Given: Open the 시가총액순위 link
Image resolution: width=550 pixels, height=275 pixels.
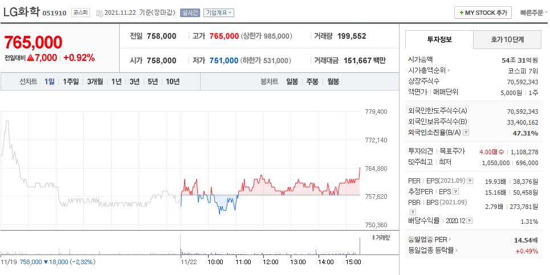Looking at the screenshot, I should tap(427, 71).
